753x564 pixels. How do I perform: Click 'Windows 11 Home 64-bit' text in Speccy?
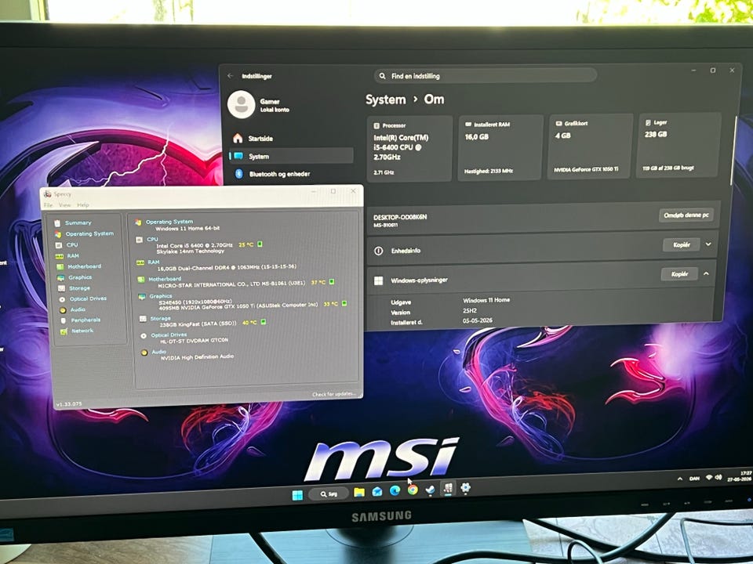(187, 228)
